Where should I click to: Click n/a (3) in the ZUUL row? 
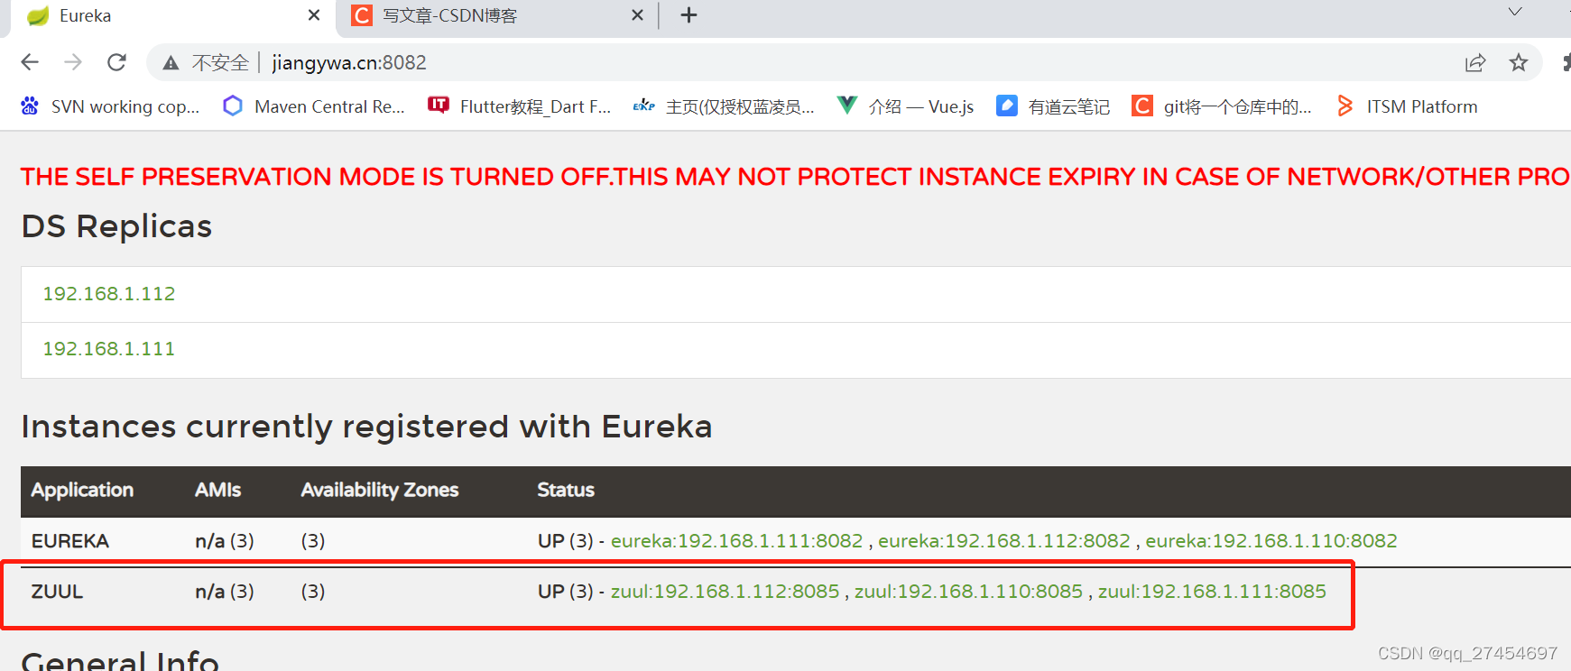click(x=225, y=591)
